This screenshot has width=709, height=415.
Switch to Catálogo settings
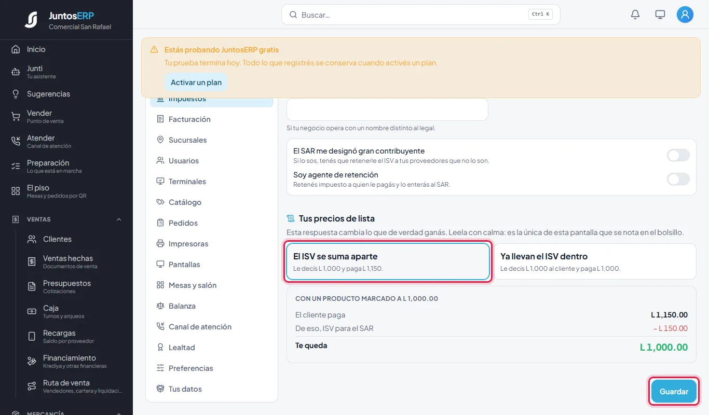(212, 202)
